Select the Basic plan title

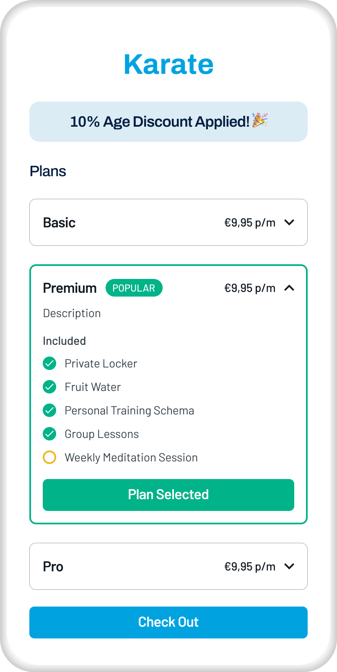tap(59, 223)
